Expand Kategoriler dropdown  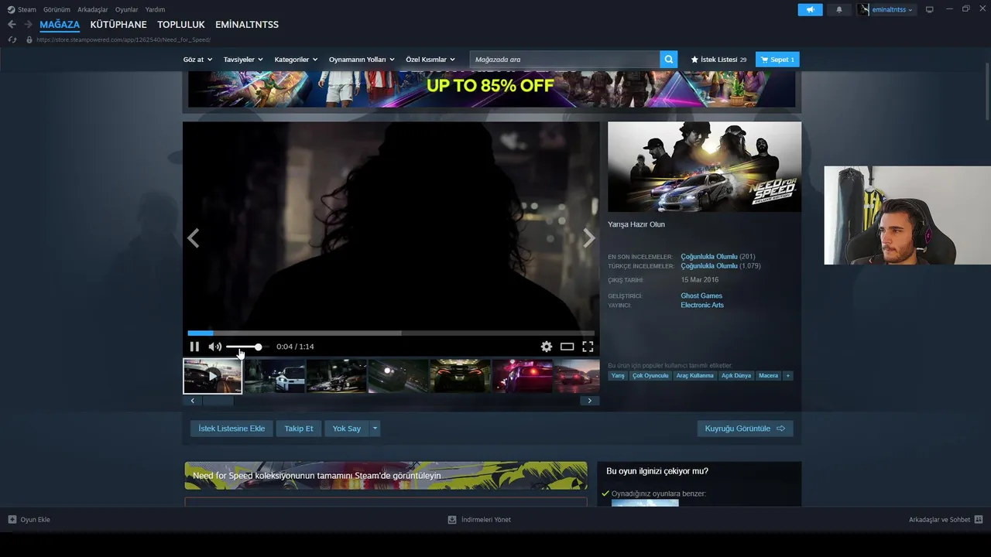tap(296, 60)
